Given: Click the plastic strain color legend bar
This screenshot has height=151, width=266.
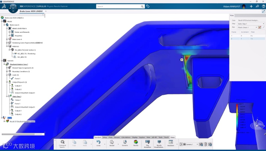Looking at the screenshot, I should coord(237,117).
